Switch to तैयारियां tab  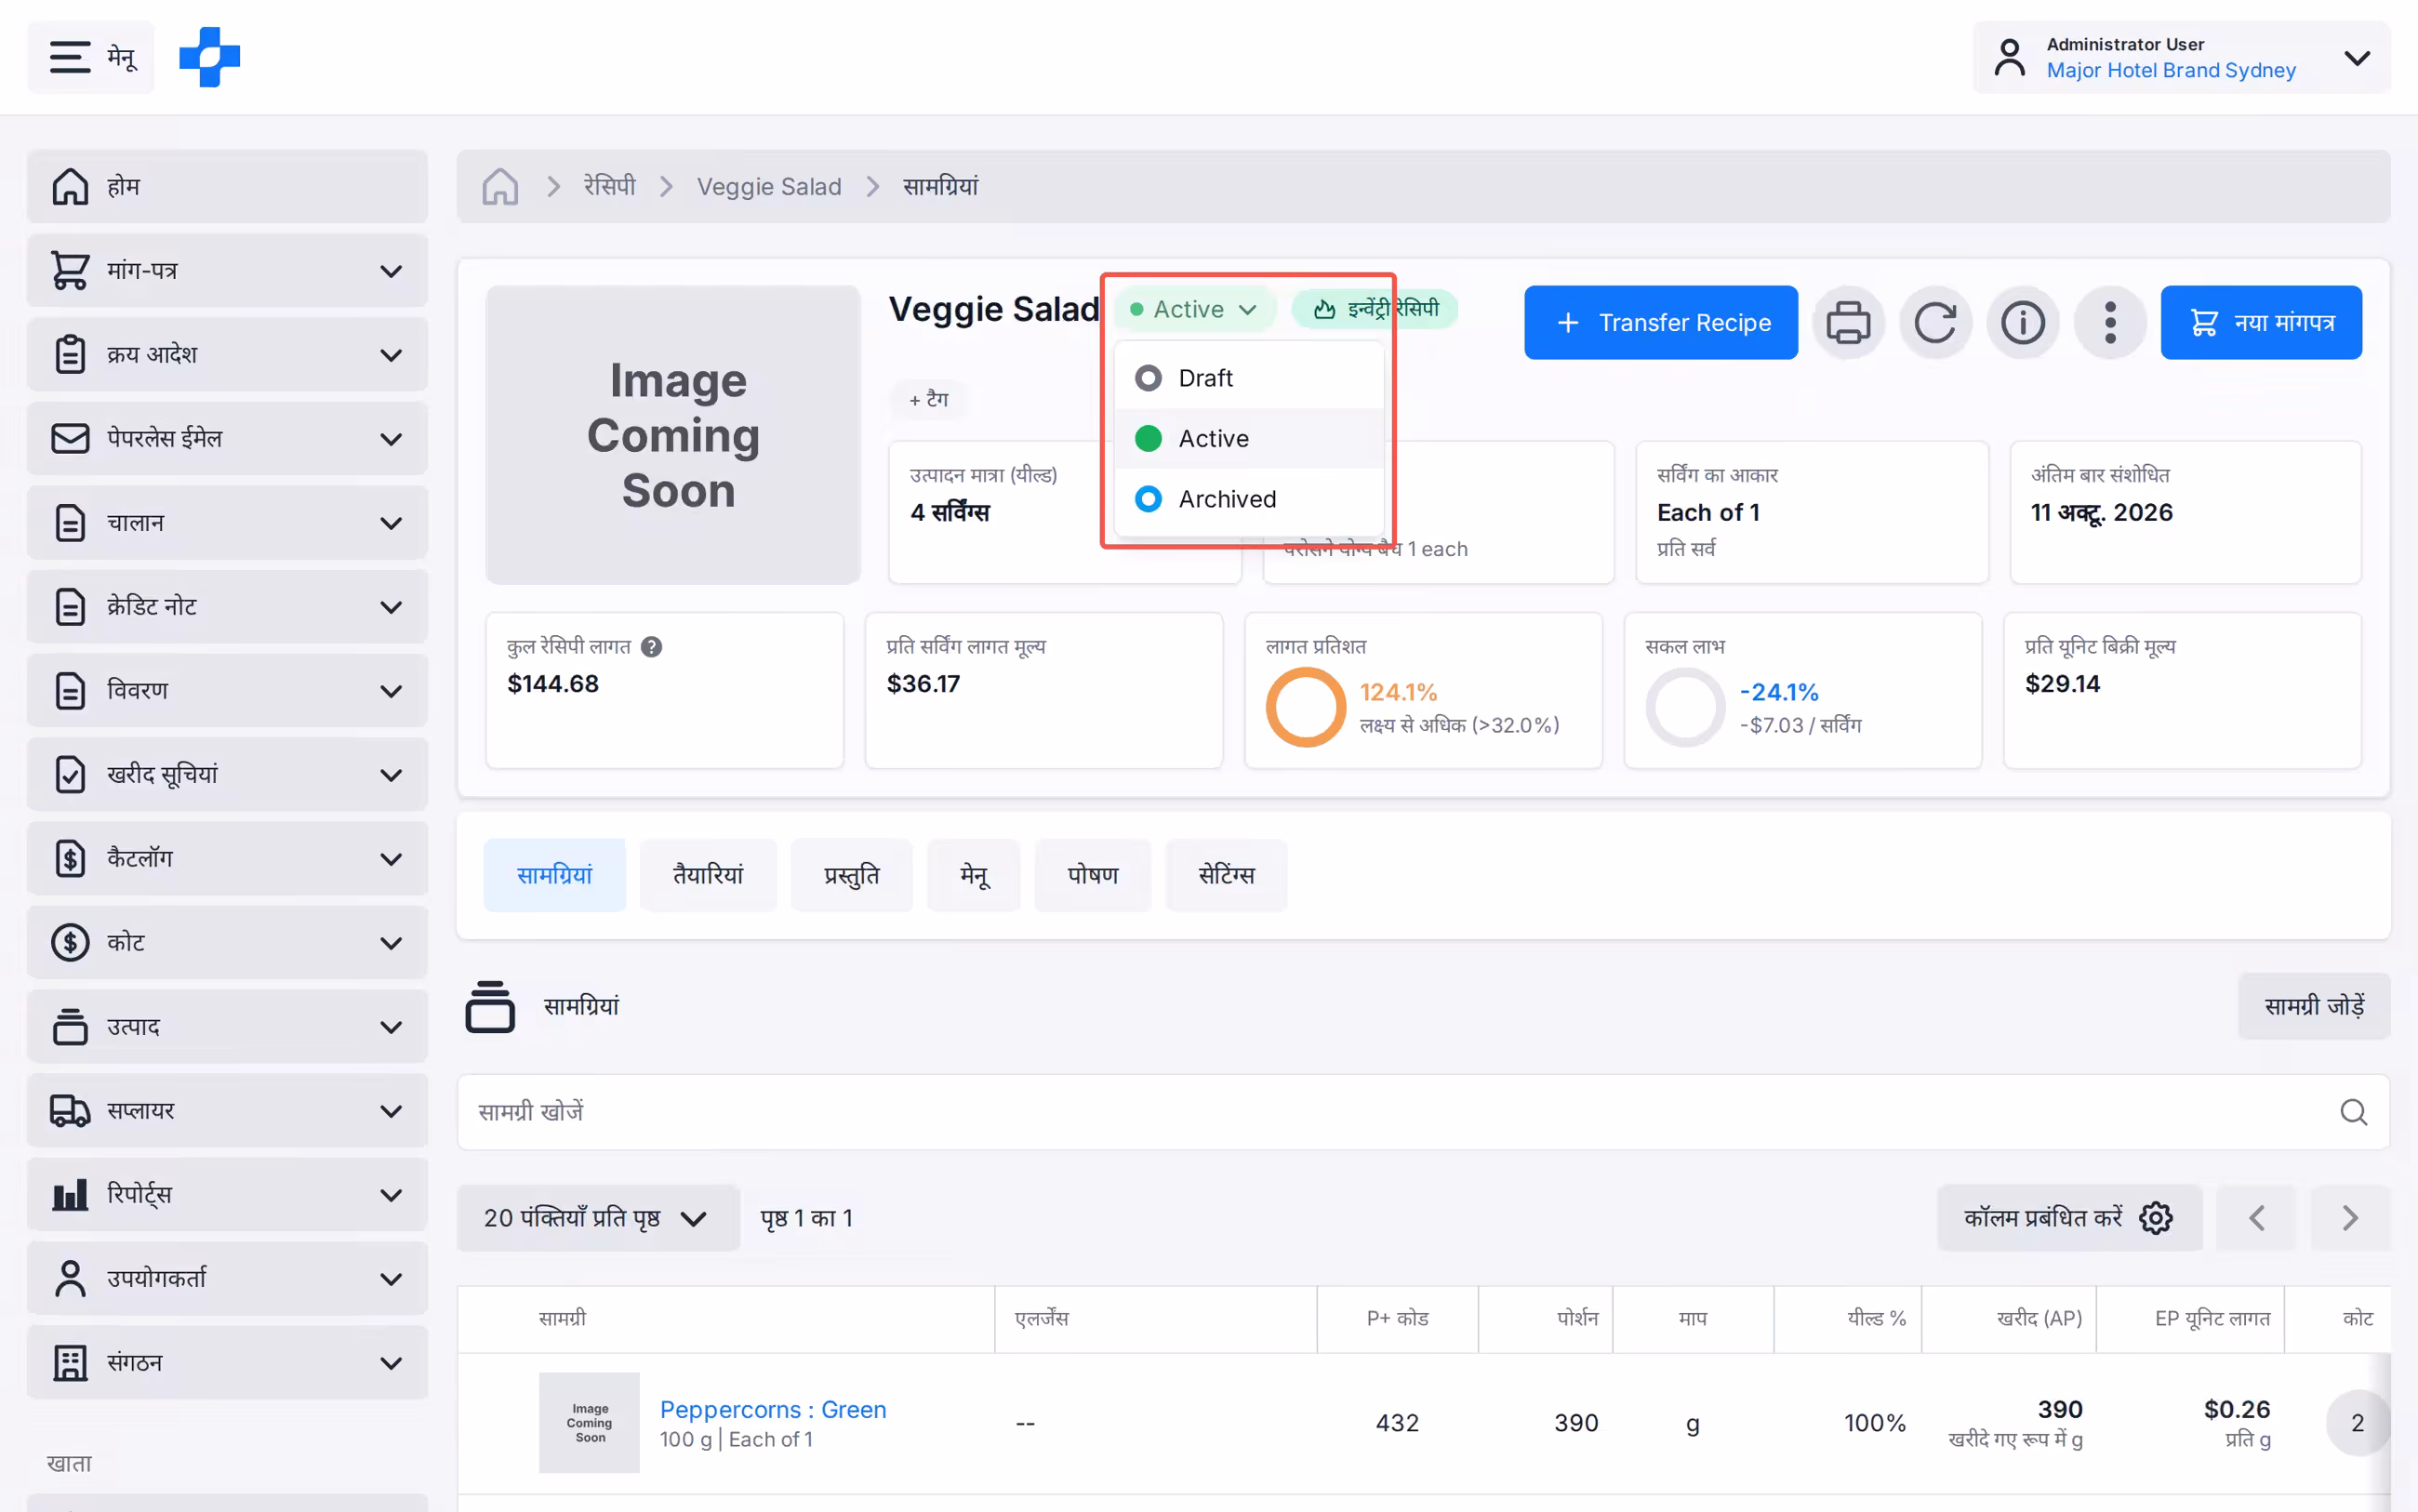click(708, 875)
